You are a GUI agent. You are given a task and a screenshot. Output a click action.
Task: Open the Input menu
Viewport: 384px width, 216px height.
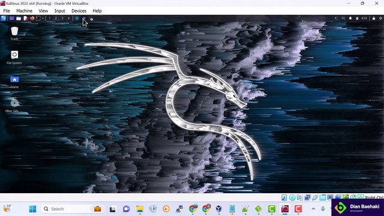(x=59, y=11)
